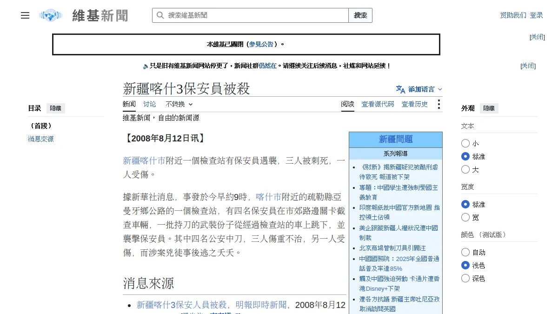
Task: Click into the search Wikinews input field
Action: coord(257,15)
